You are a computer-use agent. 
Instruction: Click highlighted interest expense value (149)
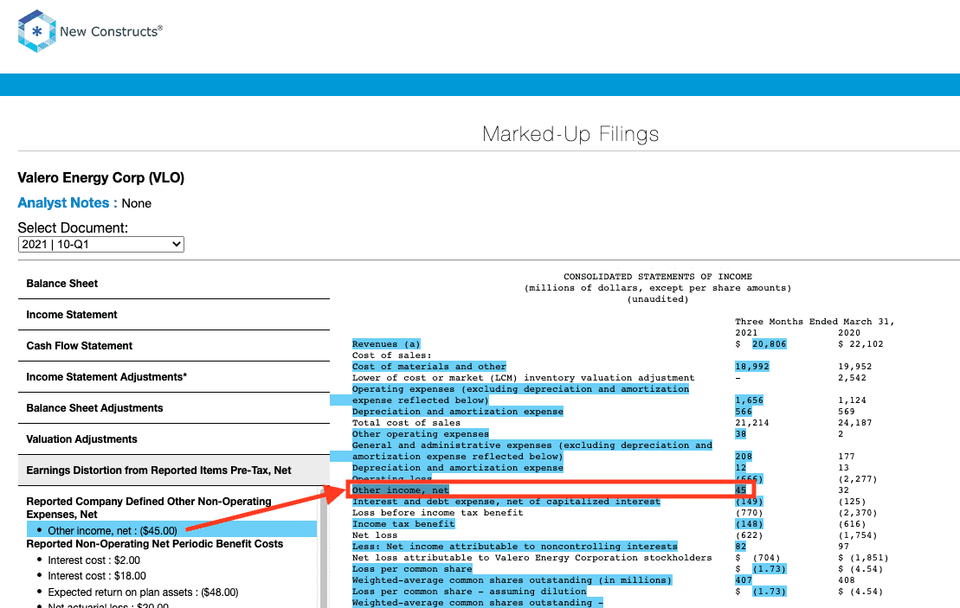749,502
